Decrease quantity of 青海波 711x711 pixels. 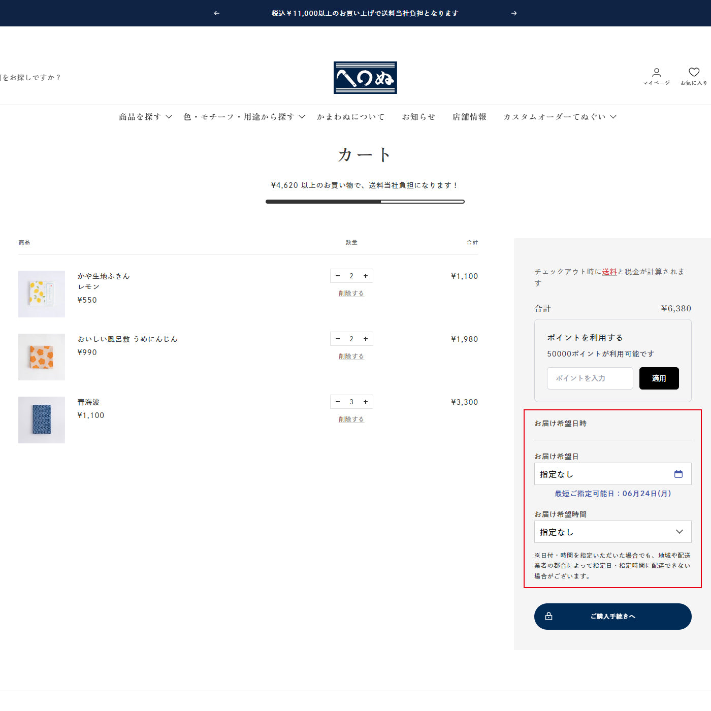(338, 402)
